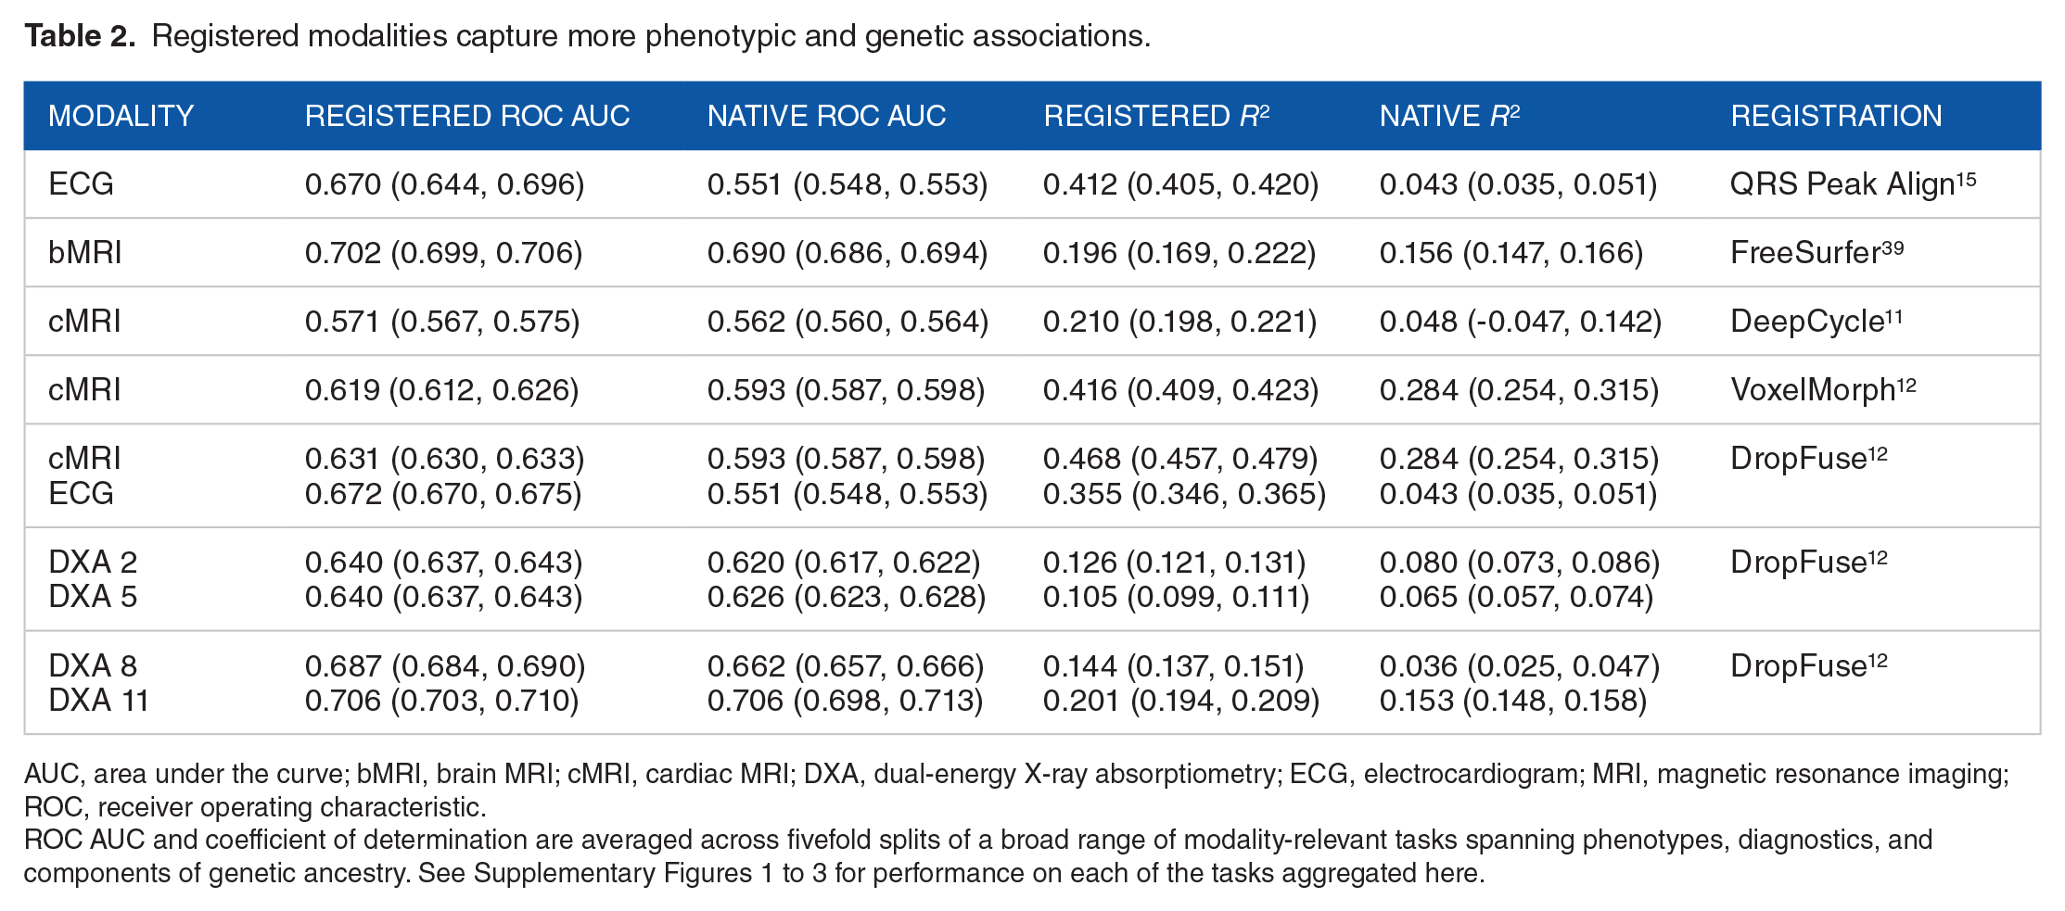Click the QRS Peak Align citation 15
2065x911 pixels.
pos(1967,179)
